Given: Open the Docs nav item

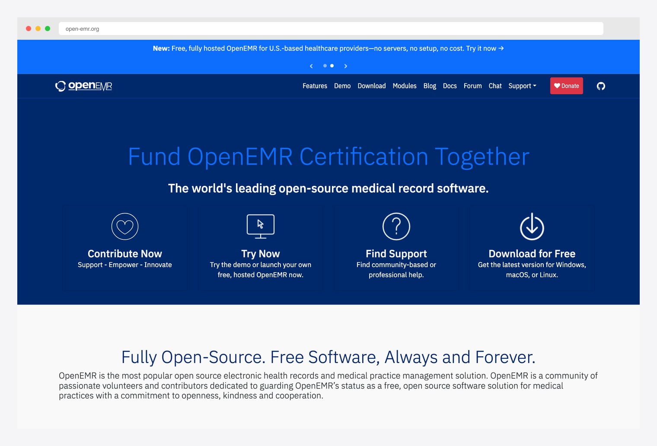Looking at the screenshot, I should [x=450, y=86].
